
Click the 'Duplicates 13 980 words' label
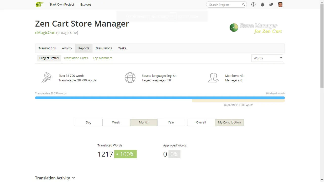(238, 105)
